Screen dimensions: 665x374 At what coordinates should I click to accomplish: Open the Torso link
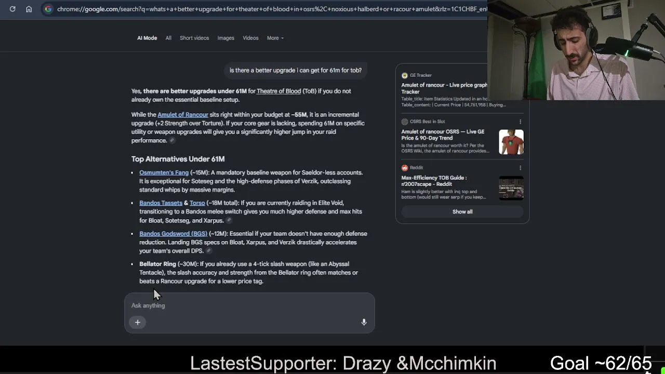pyautogui.click(x=197, y=203)
